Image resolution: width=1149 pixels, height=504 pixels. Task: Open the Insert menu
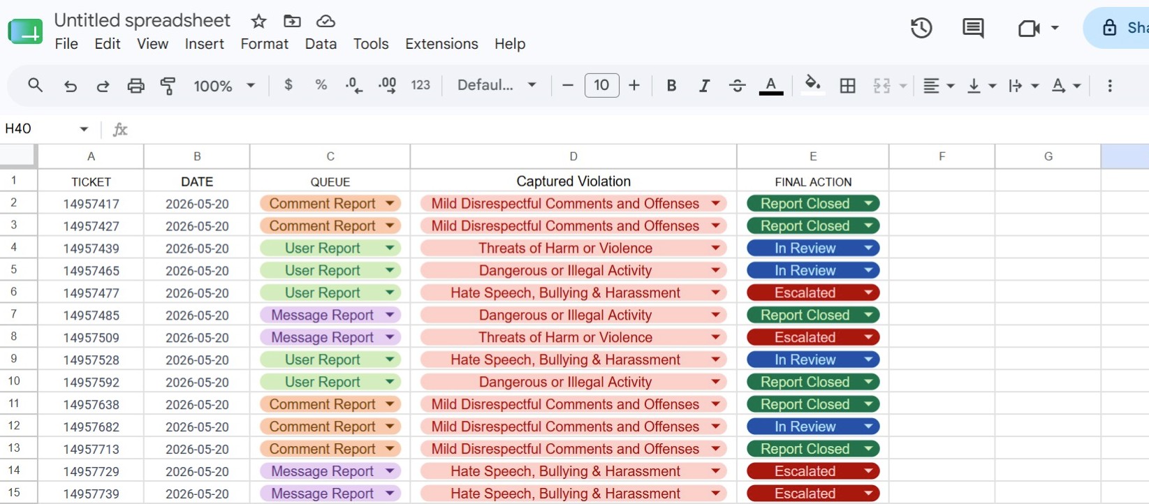click(x=204, y=44)
